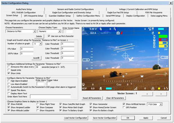The width and height of the screenshot is (174, 123).
Task: Open the Choose Display Type dropdown
Action: click(60, 31)
